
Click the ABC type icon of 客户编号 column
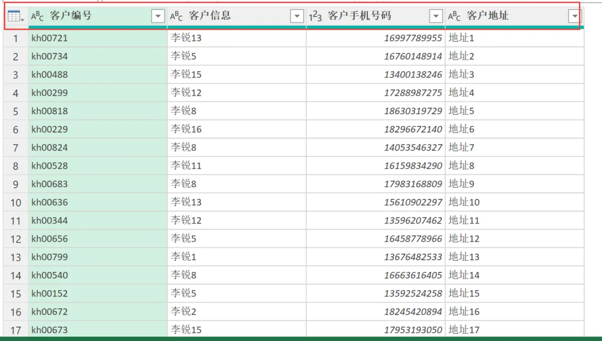pyautogui.click(x=38, y=16)
